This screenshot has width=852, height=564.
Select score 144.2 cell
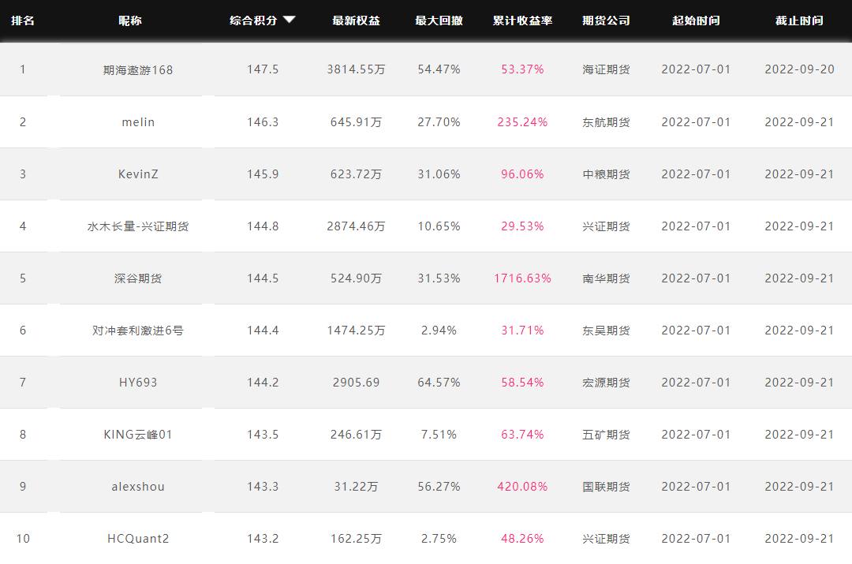point(263,383)
